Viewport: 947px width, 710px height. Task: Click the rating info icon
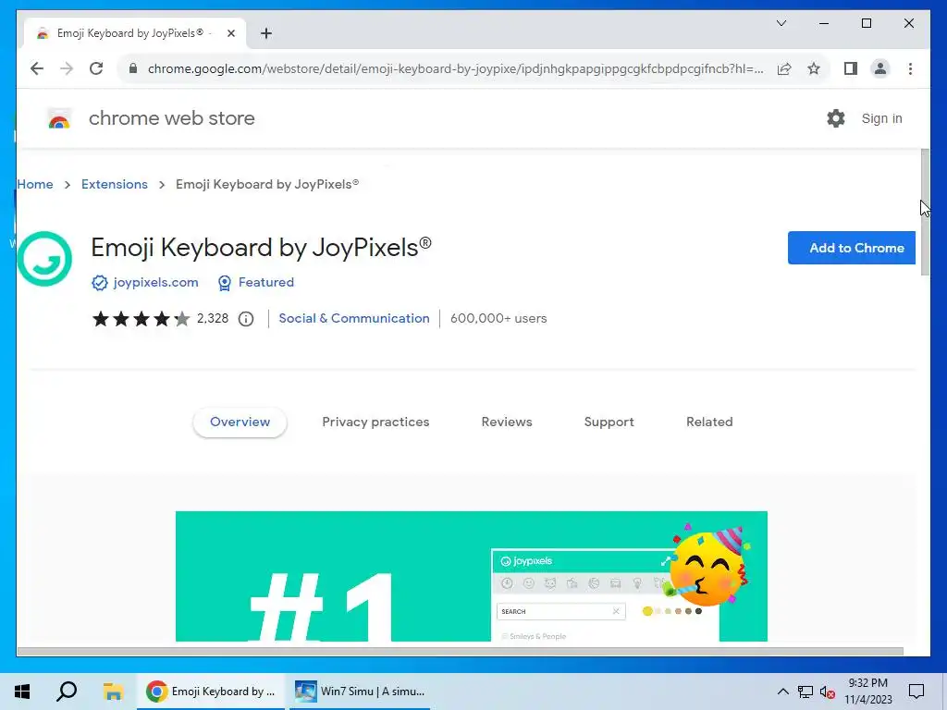point(246,319)
